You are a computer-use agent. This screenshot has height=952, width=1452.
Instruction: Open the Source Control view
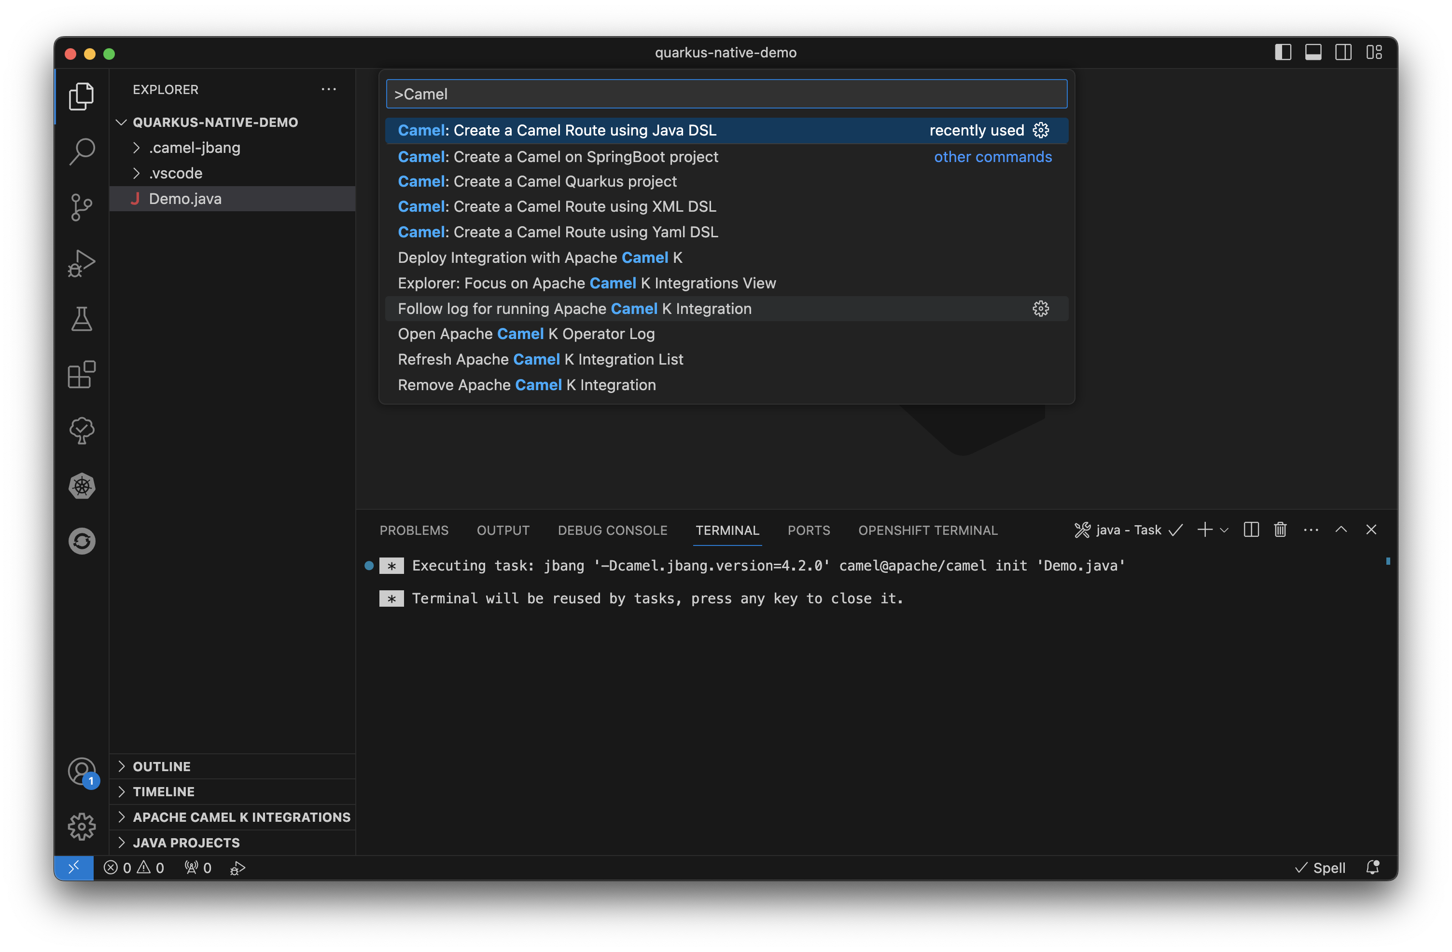(x=82, y=207)
